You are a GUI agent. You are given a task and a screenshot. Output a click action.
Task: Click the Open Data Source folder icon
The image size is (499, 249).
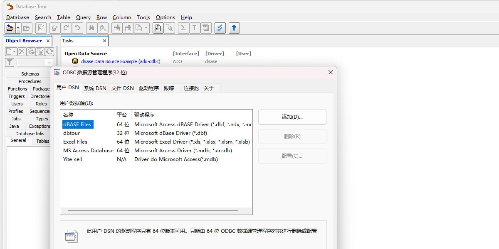(10, 28)
